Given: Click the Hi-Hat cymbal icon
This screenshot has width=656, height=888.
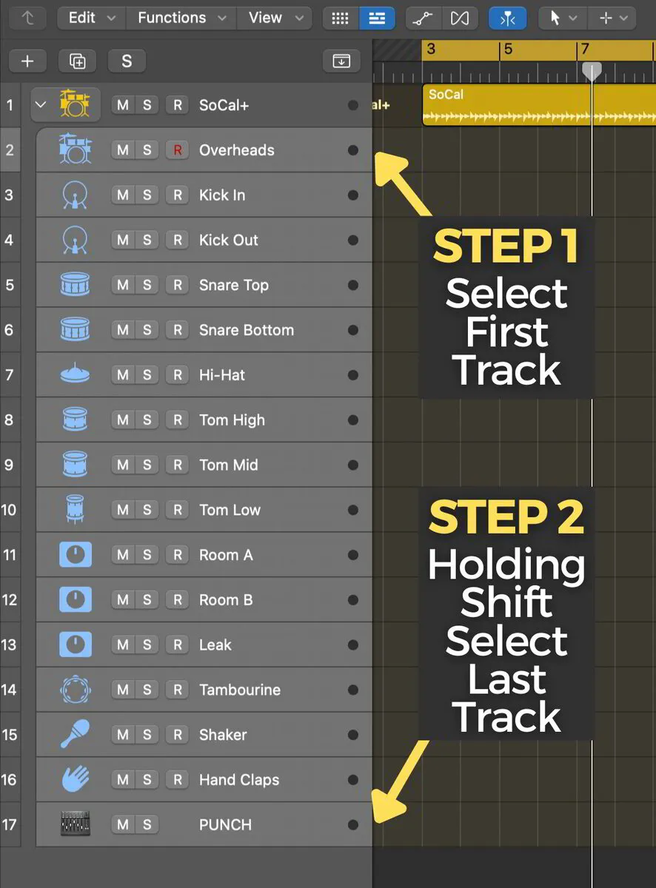Looking at the screenshot, I should (75, 374).
